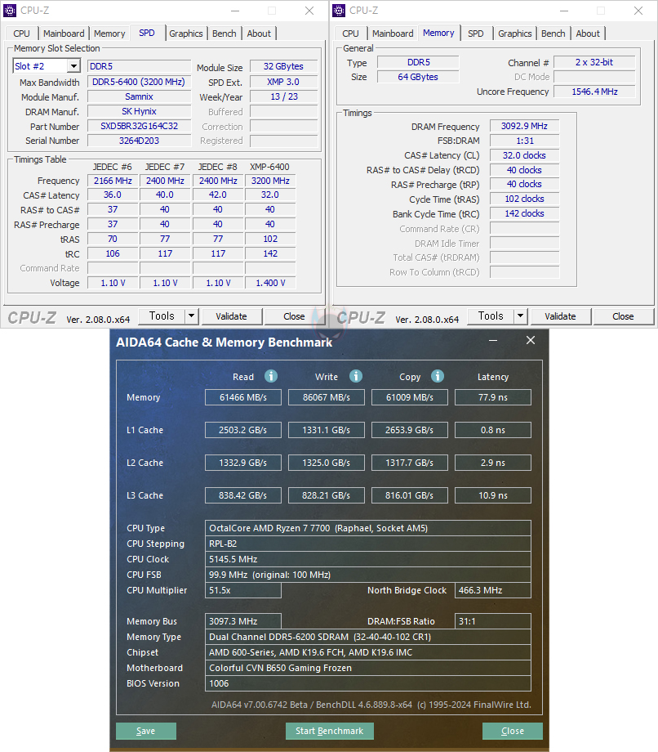Screen dimensions: 658x752
Task: Open the About tab in left CPU-Z window
Action: 259,34
